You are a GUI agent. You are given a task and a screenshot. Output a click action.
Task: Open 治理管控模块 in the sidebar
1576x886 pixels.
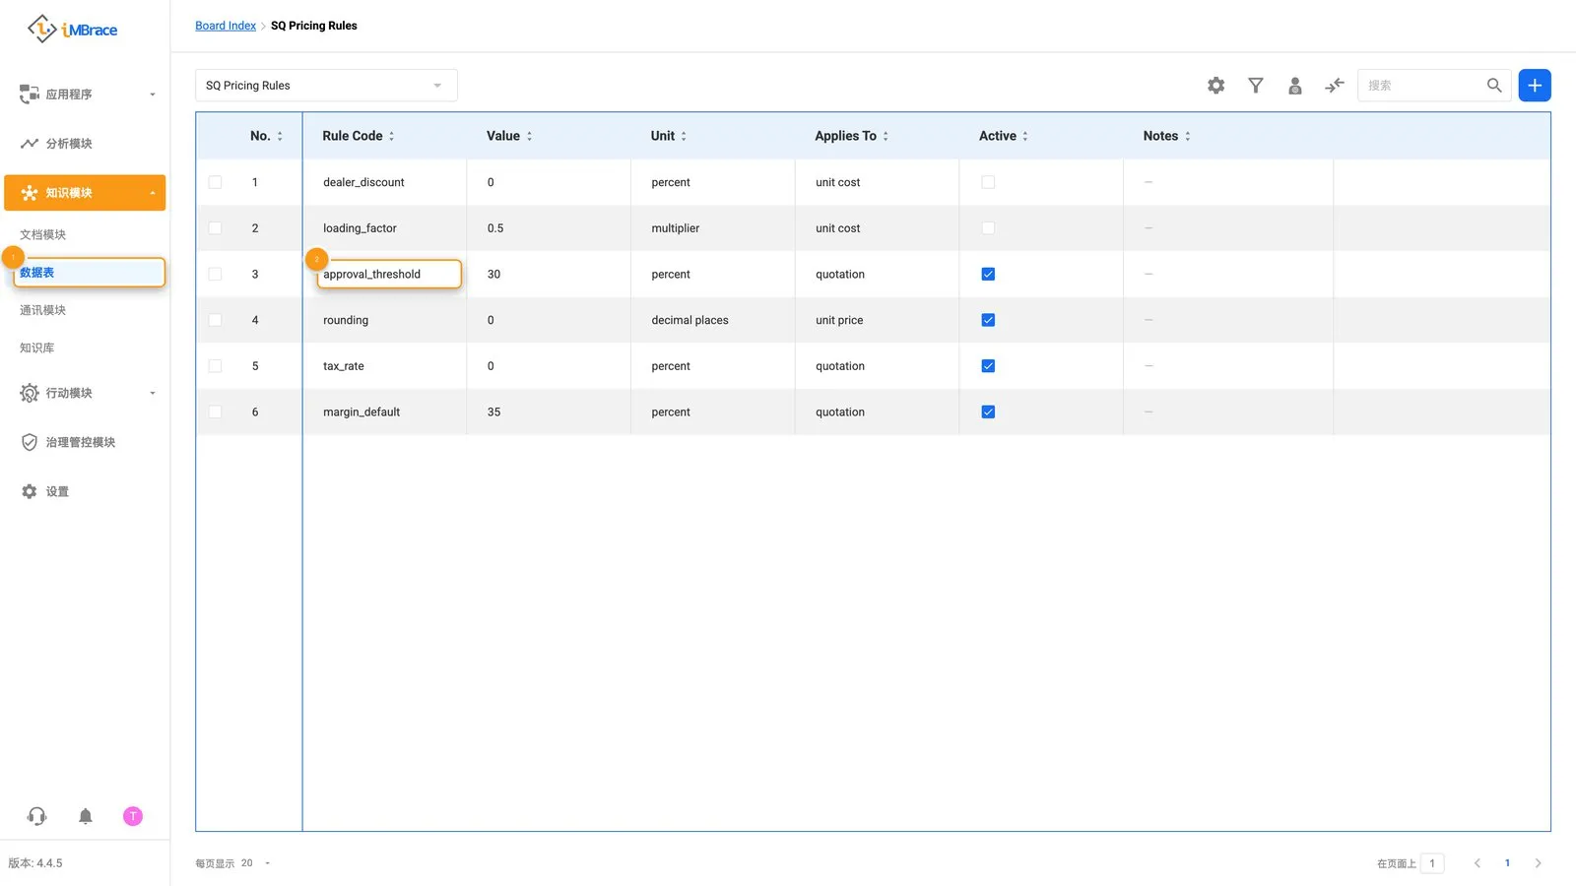pos(85,442)
